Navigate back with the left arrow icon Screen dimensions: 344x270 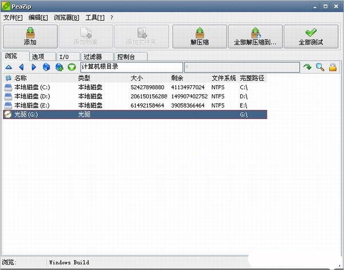coord(21,67)
